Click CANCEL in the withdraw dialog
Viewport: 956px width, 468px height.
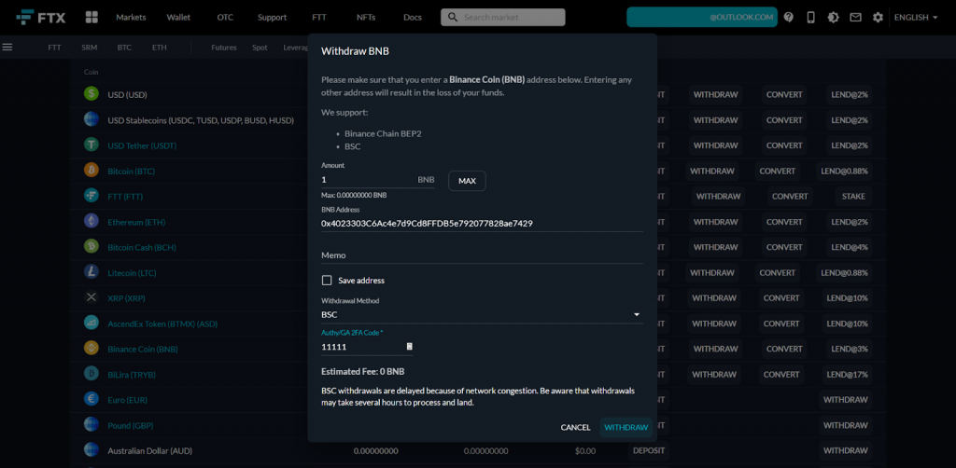coord(575,427)
